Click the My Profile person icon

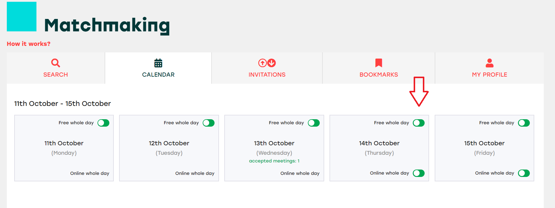click(490, 63)
